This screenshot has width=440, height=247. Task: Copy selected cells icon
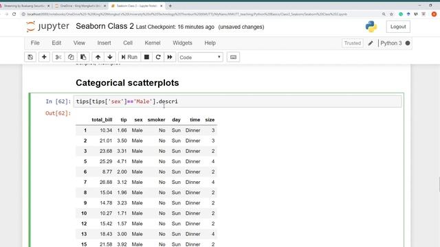(x=71, y=57)
